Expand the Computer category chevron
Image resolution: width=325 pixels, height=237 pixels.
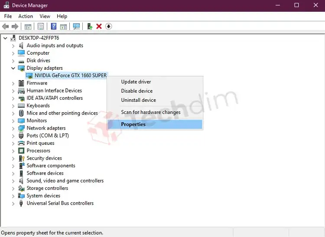coord(13,53)
